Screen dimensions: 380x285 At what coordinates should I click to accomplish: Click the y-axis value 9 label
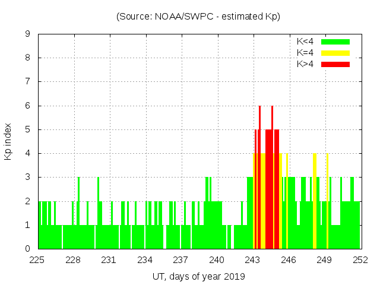pyautogui.click(x=27, y=34)
